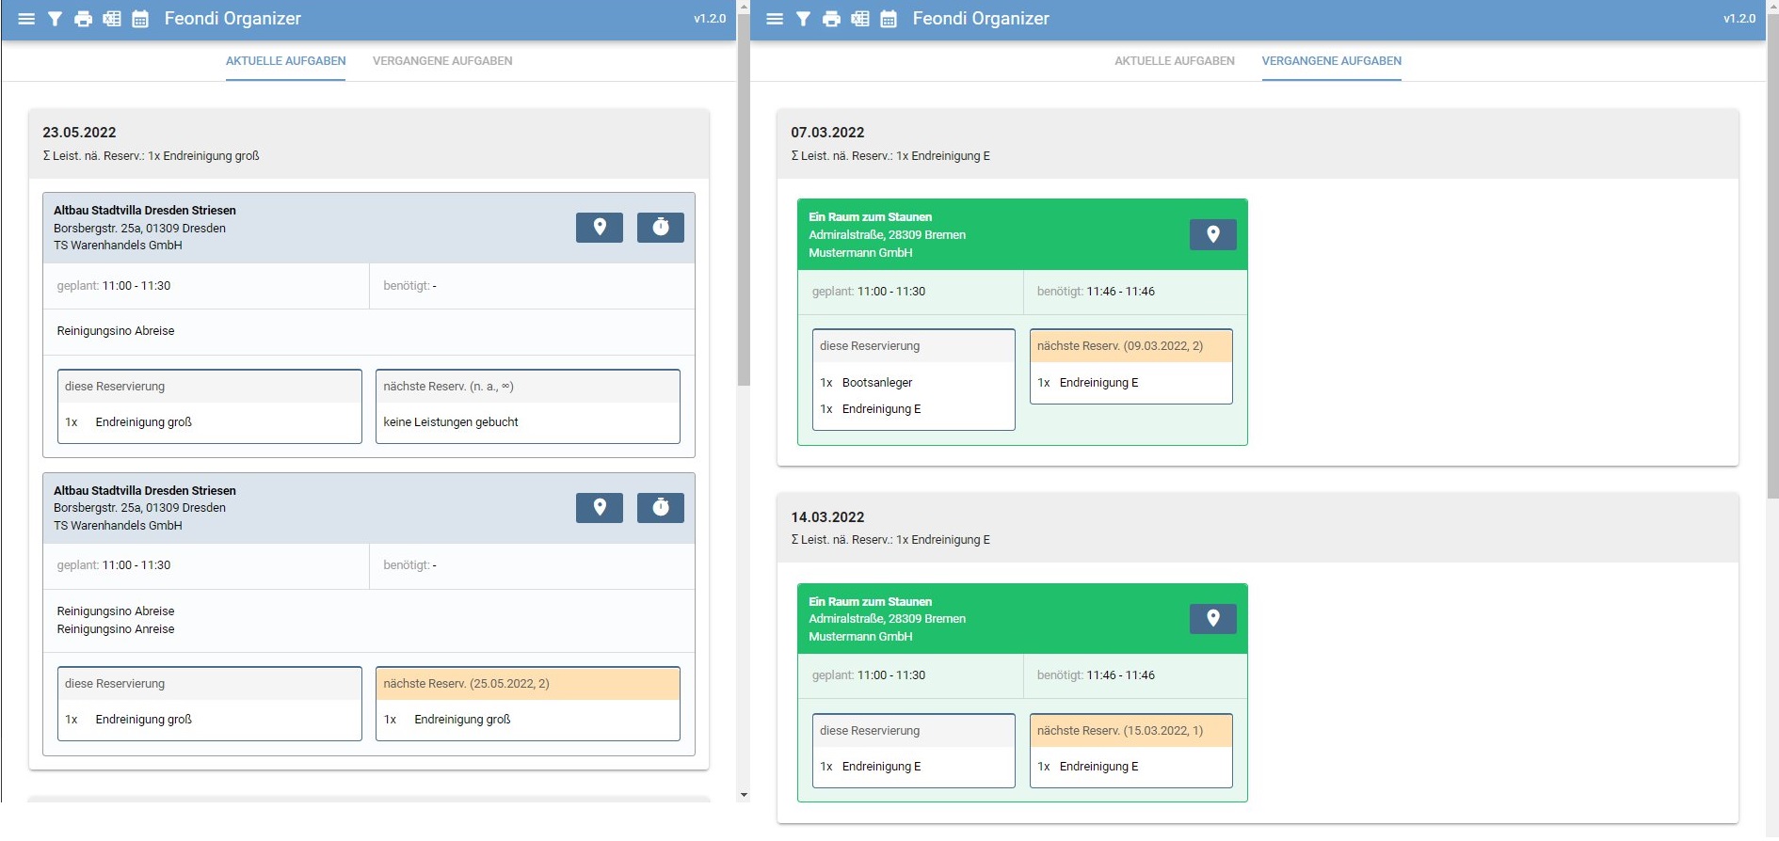Open hamburger menu in left Feondi window
Screen dimensions: 1779x841
point(26,19)
